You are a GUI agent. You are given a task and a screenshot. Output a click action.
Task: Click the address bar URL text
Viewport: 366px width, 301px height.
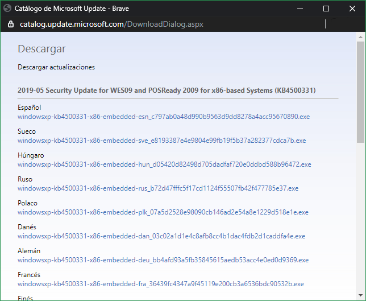click(x=111, y=24)
